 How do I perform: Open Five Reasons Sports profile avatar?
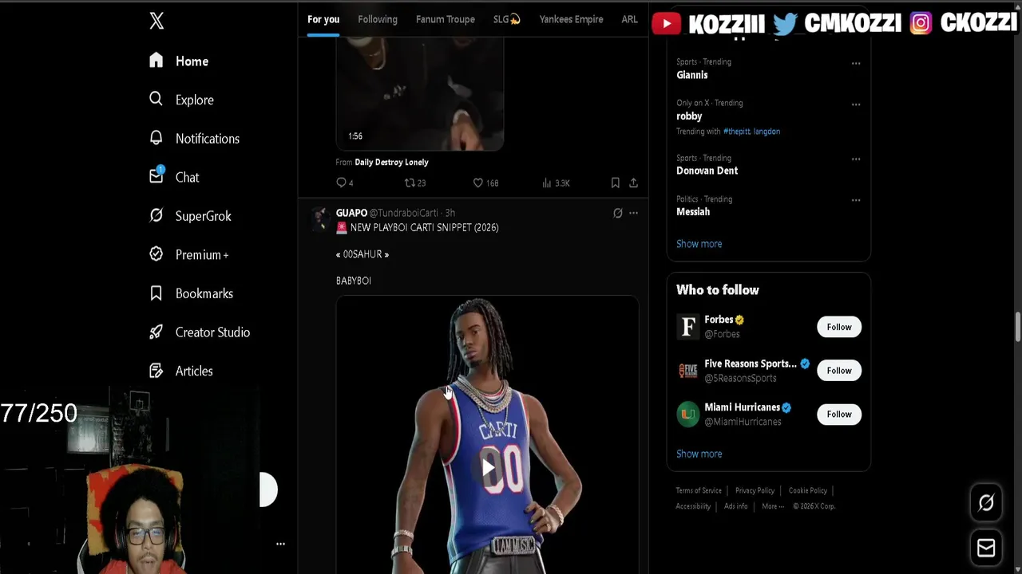pyautogui.click(x=687, y=370)
